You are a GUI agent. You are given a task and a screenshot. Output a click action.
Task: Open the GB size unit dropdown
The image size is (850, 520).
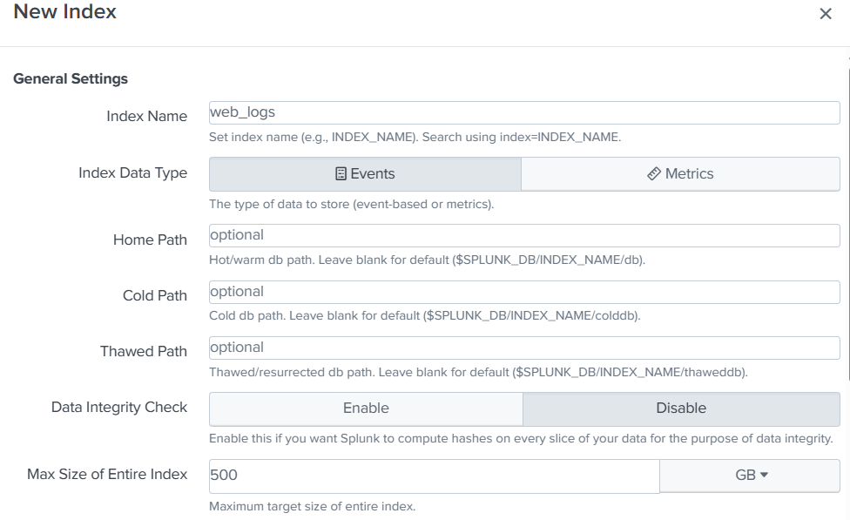(x=750, y=476)
